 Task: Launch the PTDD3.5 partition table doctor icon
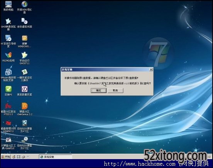(8, 109)
